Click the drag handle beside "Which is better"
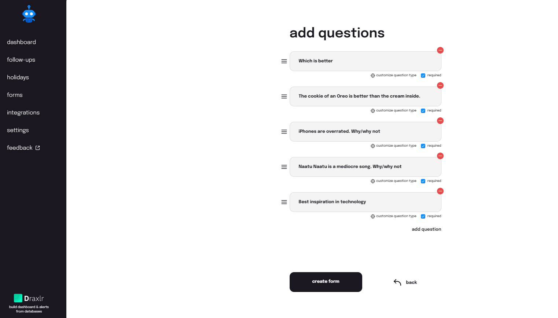The height and width of the screenshot is (318, 558). (x=284, y=61)
